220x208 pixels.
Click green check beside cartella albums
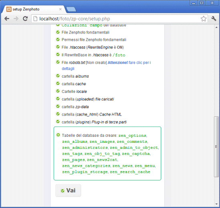pos(58,76)
